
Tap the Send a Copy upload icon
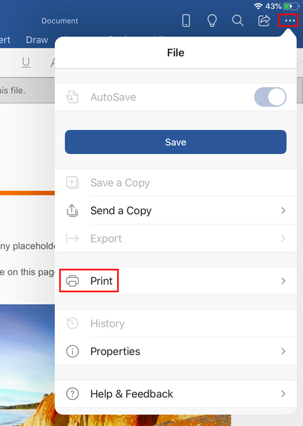(x=72, y=210)
